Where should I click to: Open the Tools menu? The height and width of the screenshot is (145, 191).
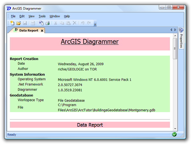point(42,16)
